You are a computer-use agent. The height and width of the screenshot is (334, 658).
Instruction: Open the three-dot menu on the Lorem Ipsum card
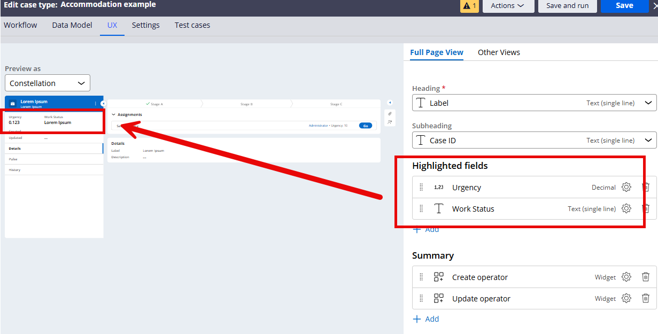pyautogui.click(x=96, y=103)
